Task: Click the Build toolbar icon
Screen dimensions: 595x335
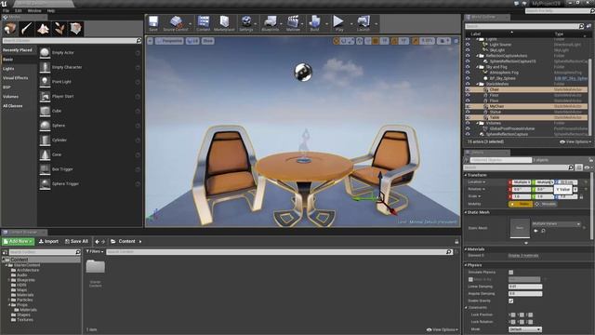Action: [314, 23]
